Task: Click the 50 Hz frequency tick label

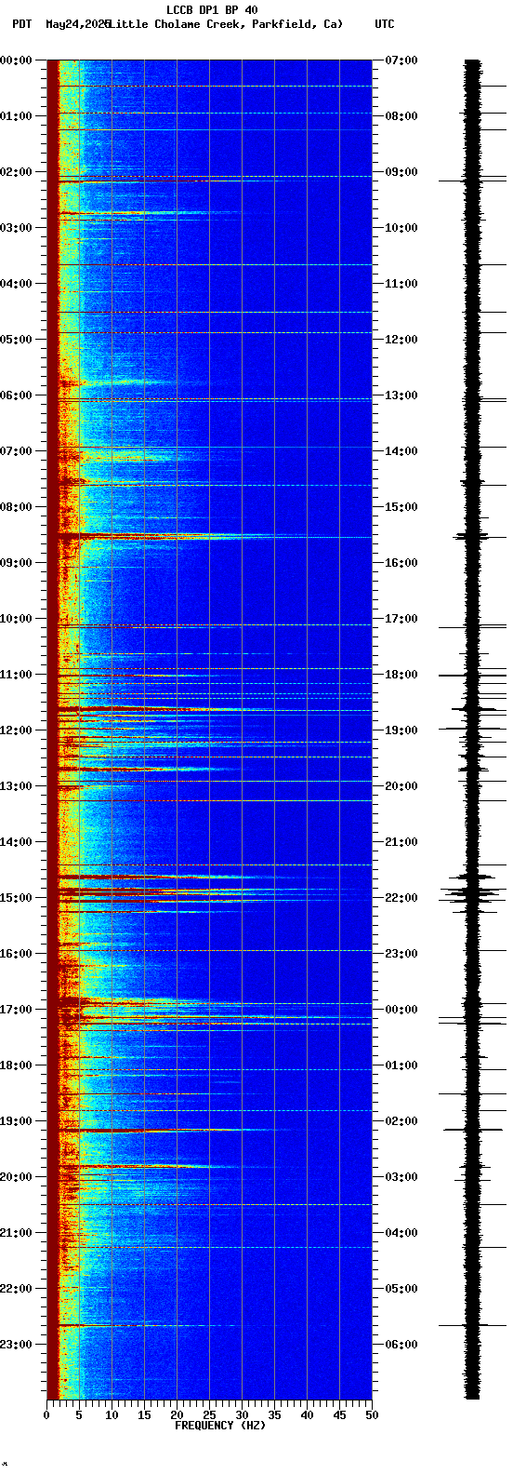Action: [x=372, y=1415]
